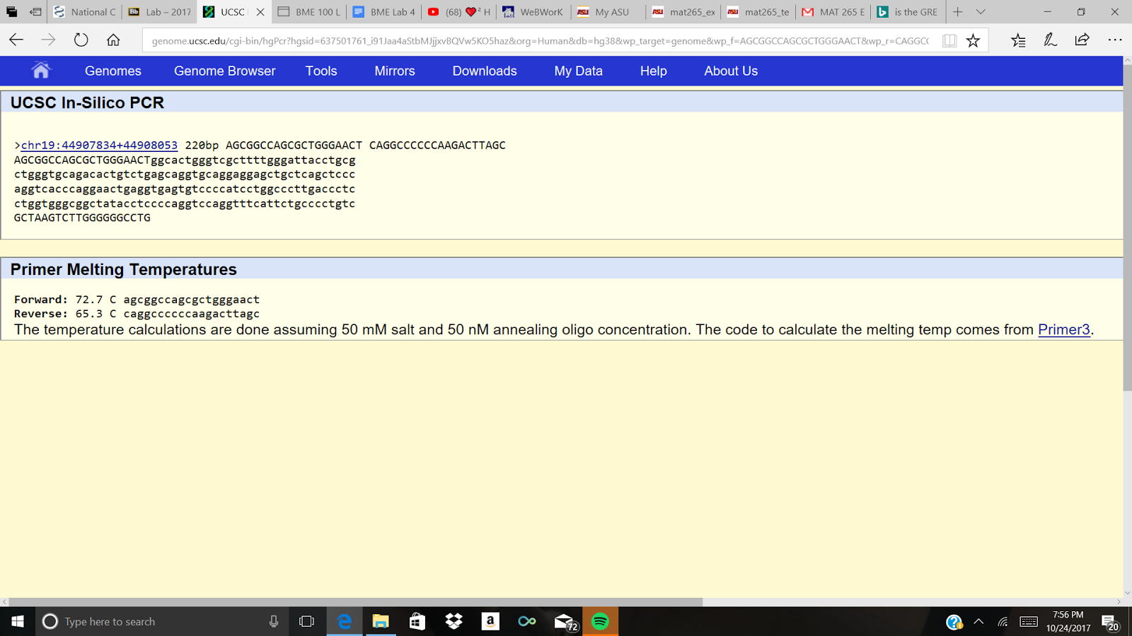
Task: Open the Favorites hub icon
Action: 1018,40
